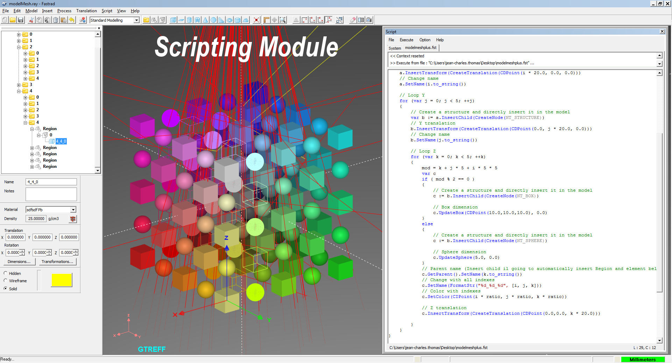The width and height of the screenshot is (672, 363).
Task: Switch display mode to Wireframe
Action: (6, 280)
